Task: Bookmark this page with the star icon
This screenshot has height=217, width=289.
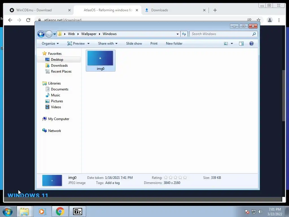Action: click(x=259, y=20)
